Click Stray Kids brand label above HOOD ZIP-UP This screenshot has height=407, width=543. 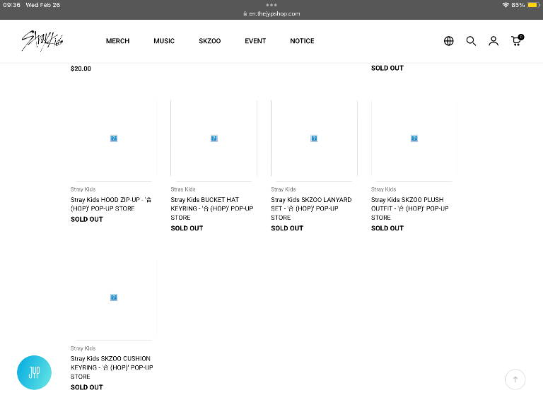click(83, 189)
